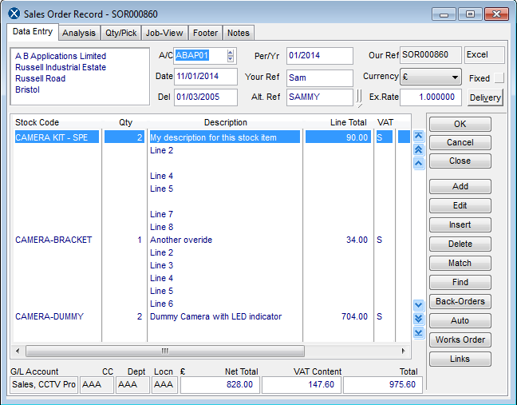Click 'Dummy Camera with LED indicator' description

[x=215, y=316]
